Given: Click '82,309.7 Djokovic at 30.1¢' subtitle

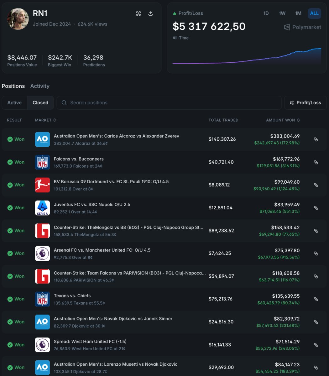Looking at the screenshot, I should pyautogui.click(x=80, y=326).
